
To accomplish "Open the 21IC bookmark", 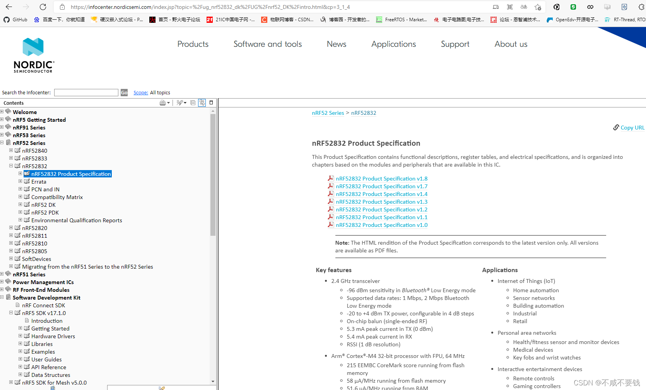I will pos(231,19).
